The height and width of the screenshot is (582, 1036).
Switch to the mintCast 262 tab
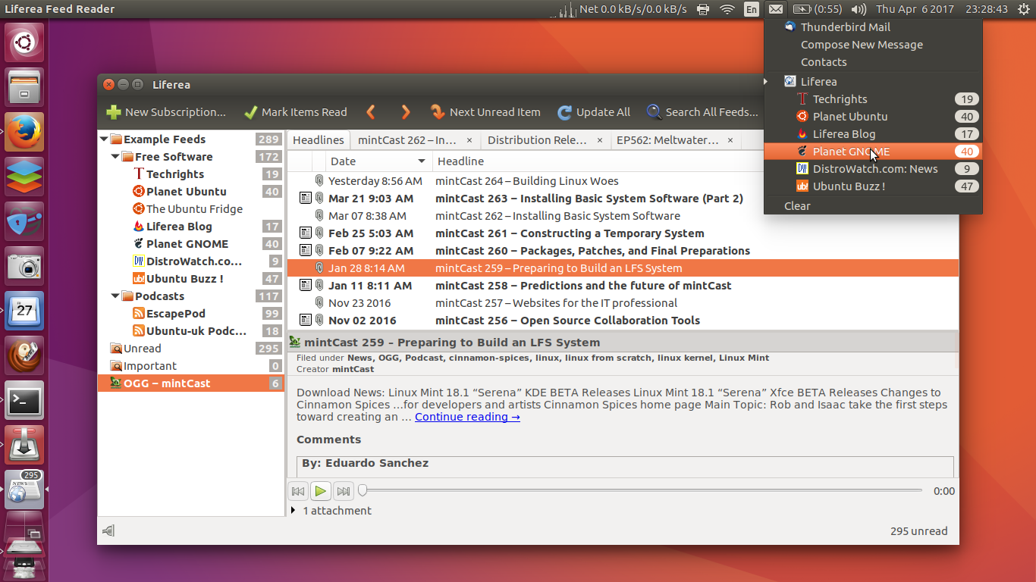pos(407,140)
